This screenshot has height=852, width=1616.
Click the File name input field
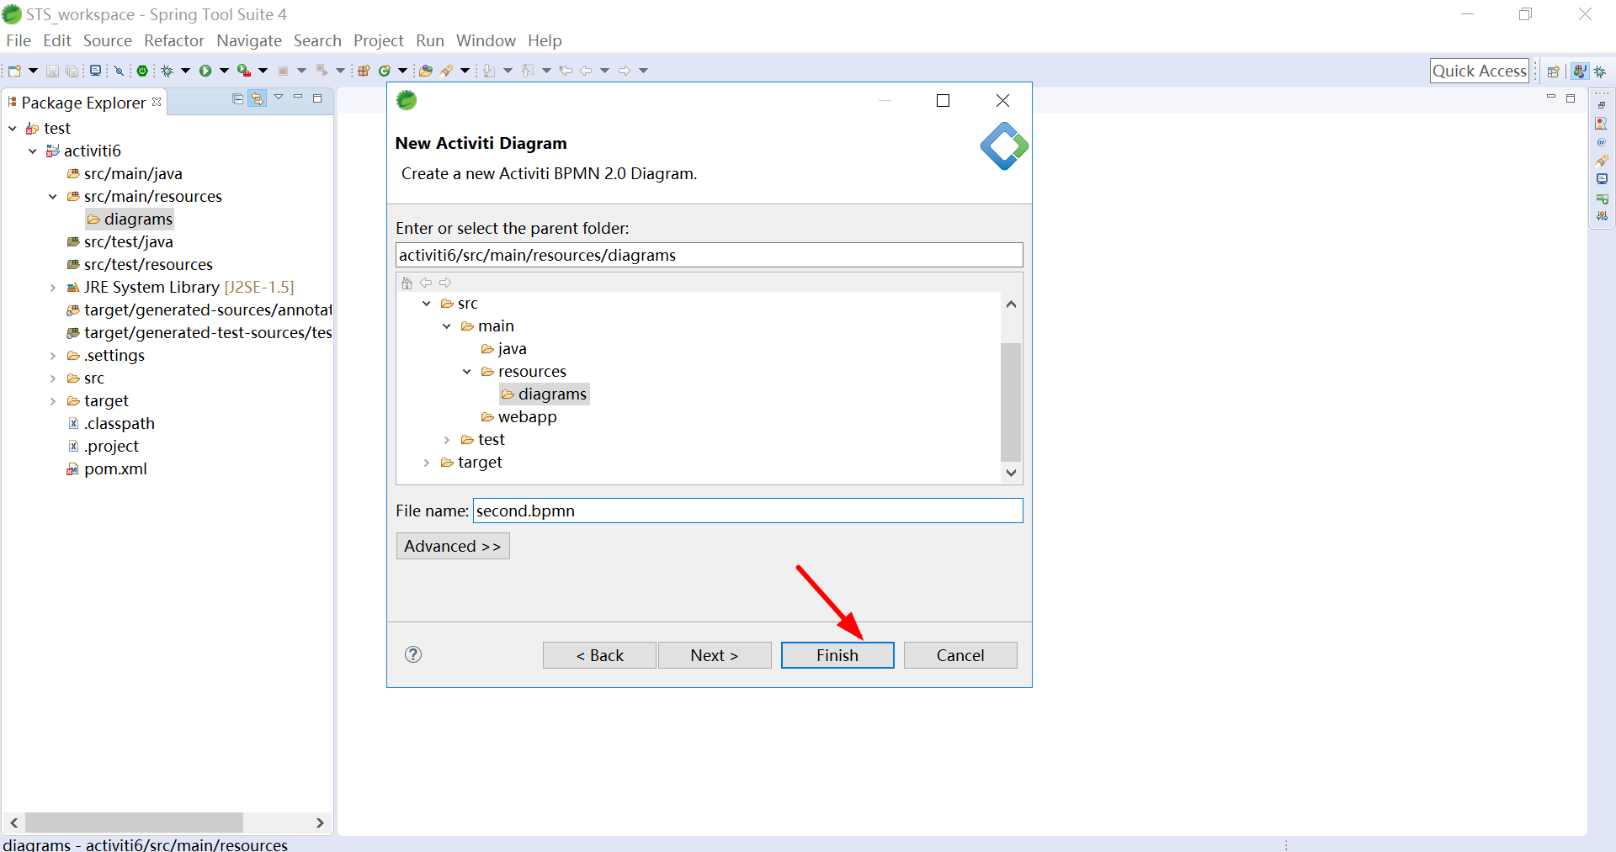(748, 511)
